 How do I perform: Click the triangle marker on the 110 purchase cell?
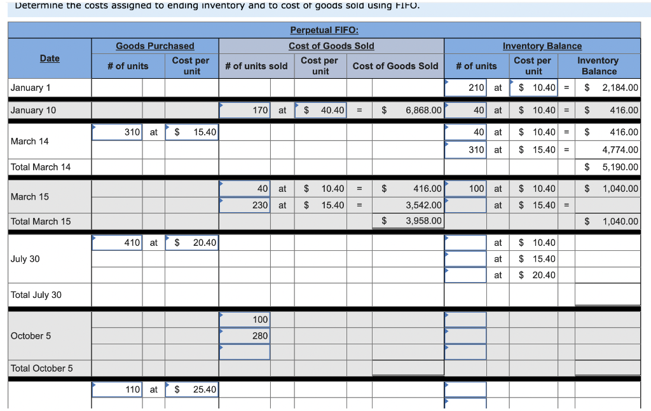point(94,385)
